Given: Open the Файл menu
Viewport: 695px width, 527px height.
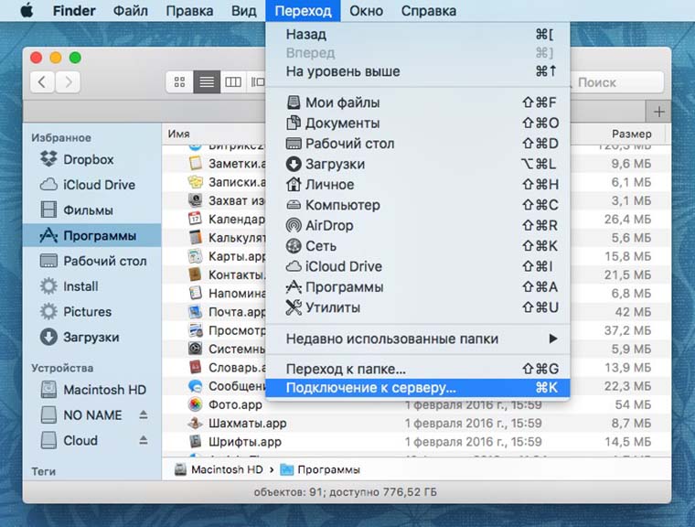Looking at the screenshot, I should coord(131,11).
